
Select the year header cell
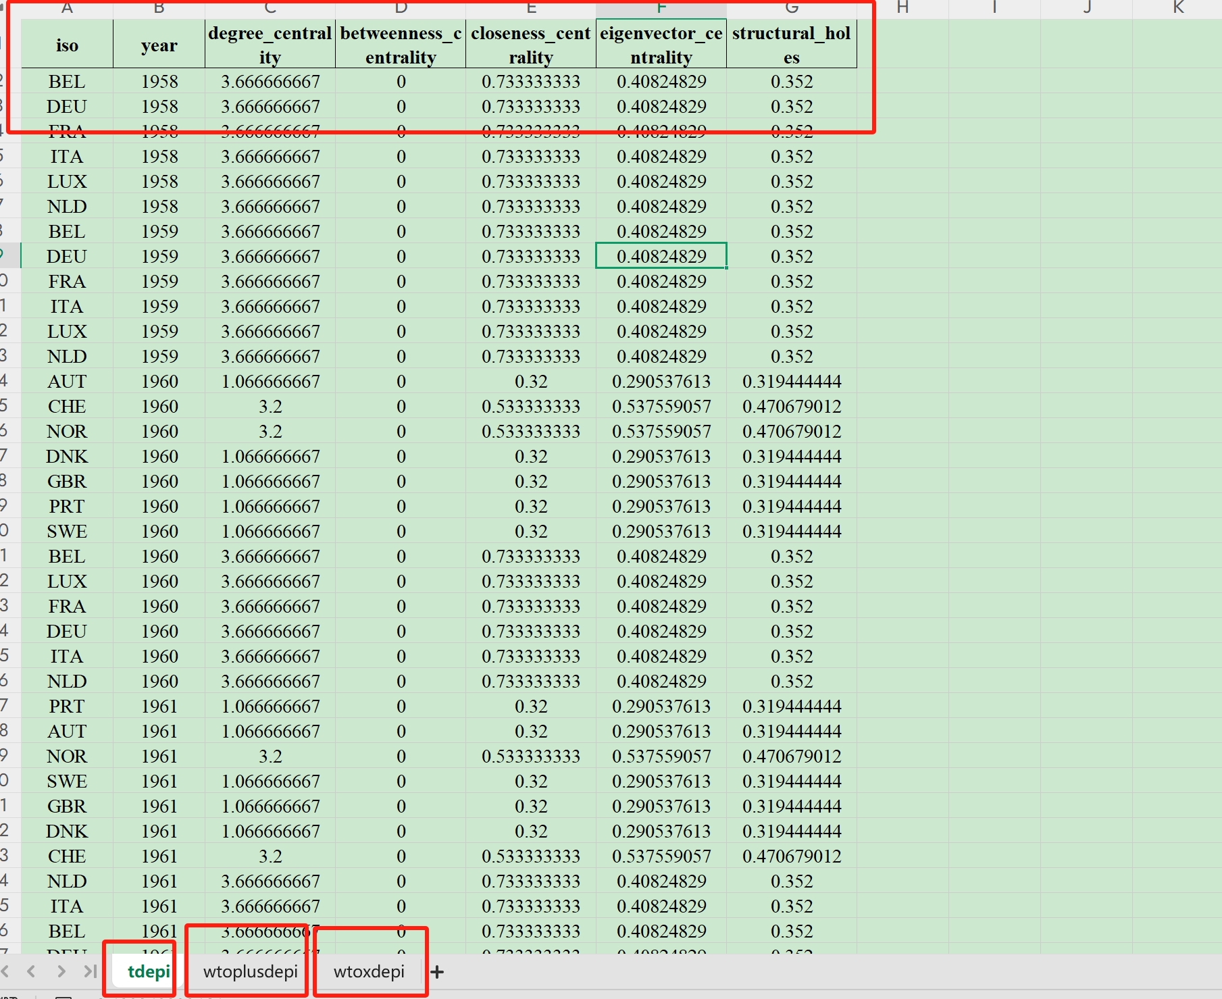pyautogui.click(x=159, y=45)
